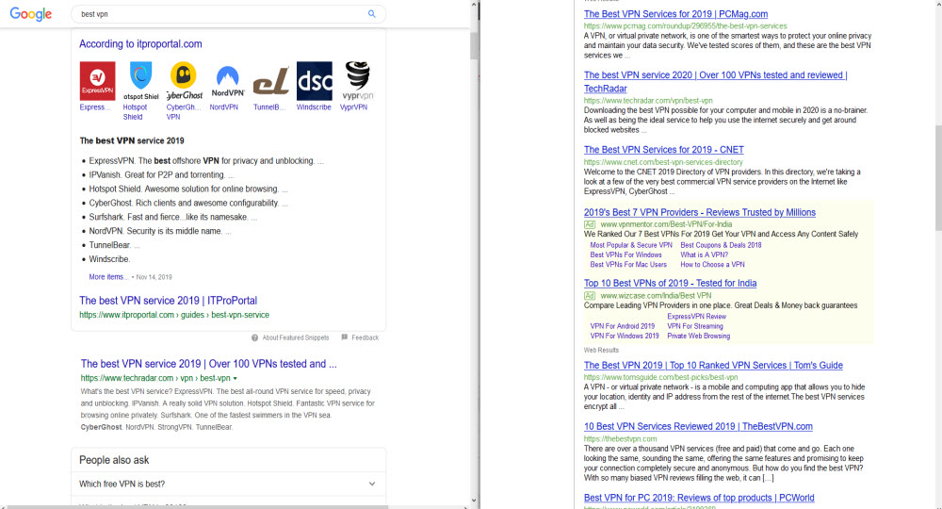The width and height of the screenshot is (942, 509).
Task: Click 'VPN For Android 2019' sitelink
Action: point(623,326)
